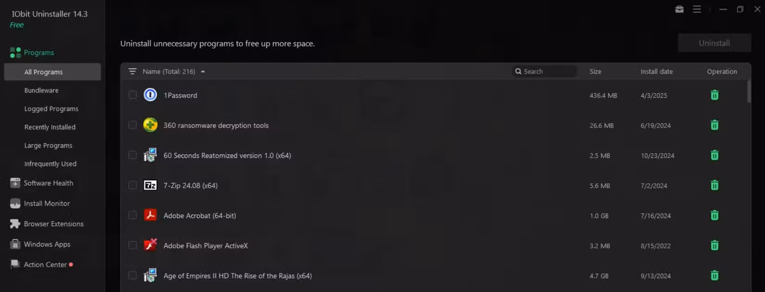765x292 pixels.
Task: Click the trash icon for Age of Empires II
Action: 714,276
